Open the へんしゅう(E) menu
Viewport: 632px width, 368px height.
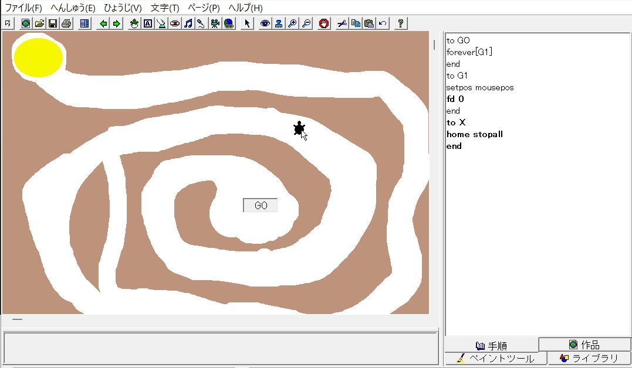(x=73, y=8)
